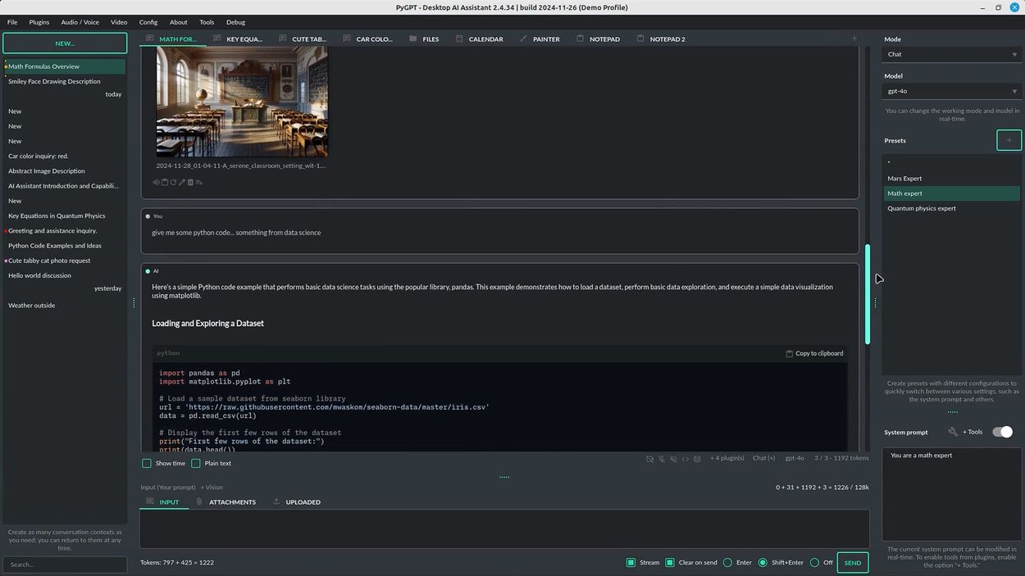Click the delete trash icon under the classroom image

pos(190,182)
